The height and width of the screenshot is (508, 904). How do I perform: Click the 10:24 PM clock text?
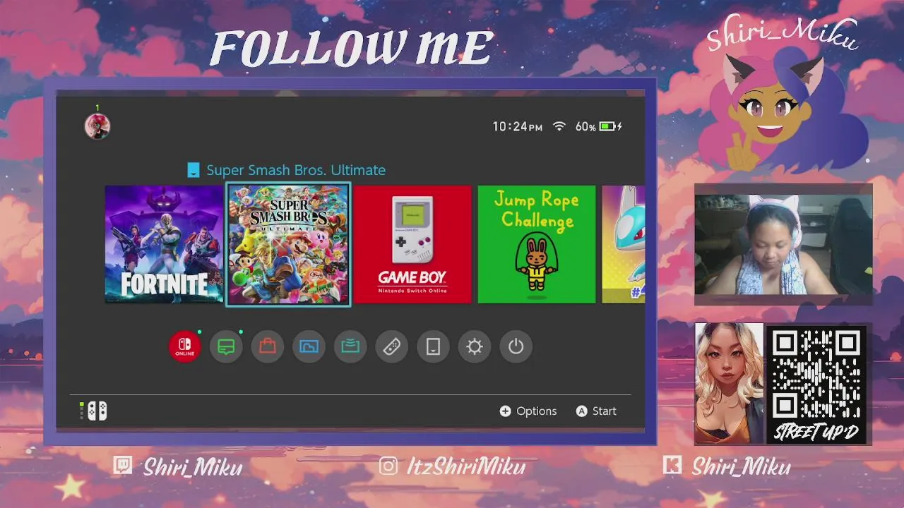point(518,127)
